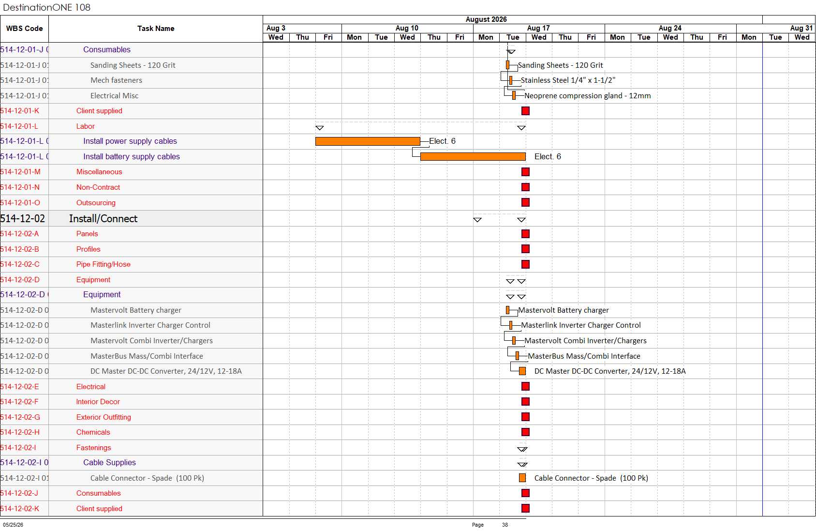Click the WBS Code column header
816x531 pixels.
(x=24, y=29)
